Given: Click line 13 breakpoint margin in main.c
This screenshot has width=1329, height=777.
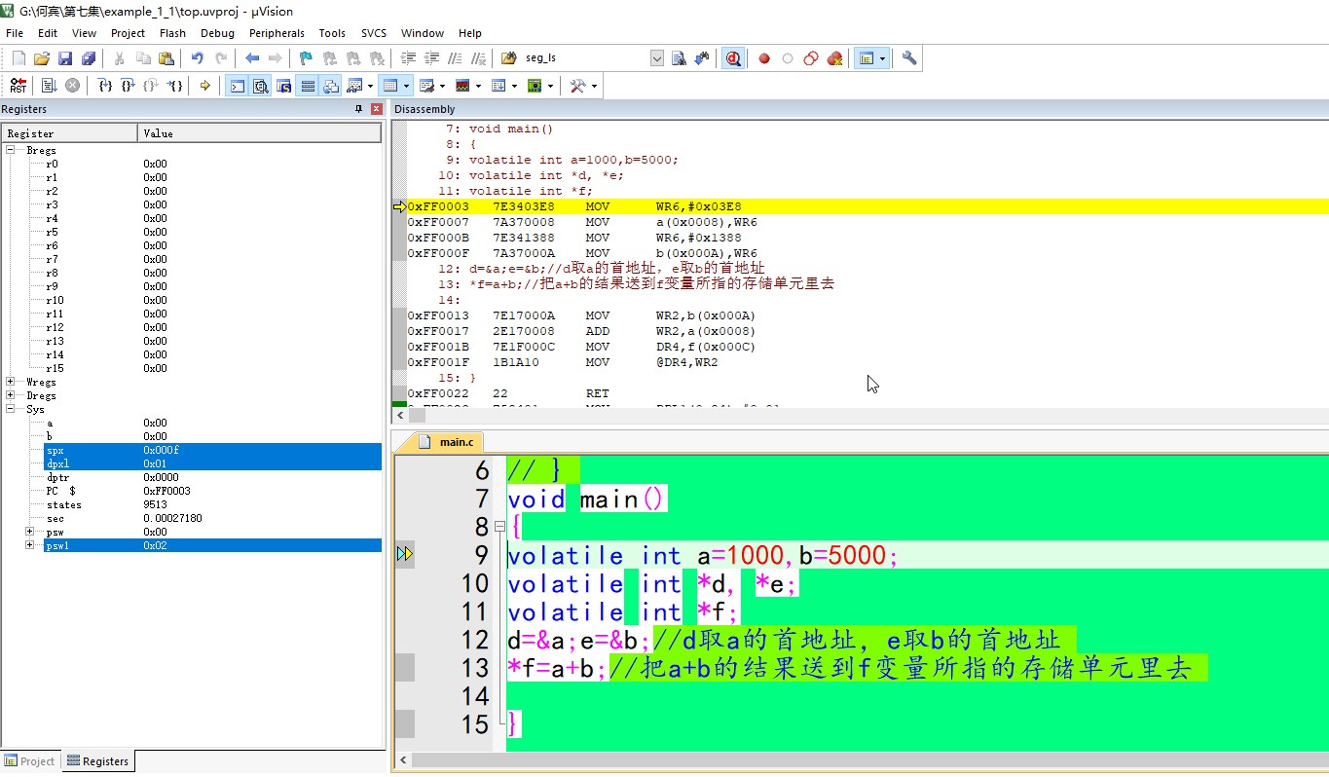Looking at the screenshot, I should pos(403,668).
